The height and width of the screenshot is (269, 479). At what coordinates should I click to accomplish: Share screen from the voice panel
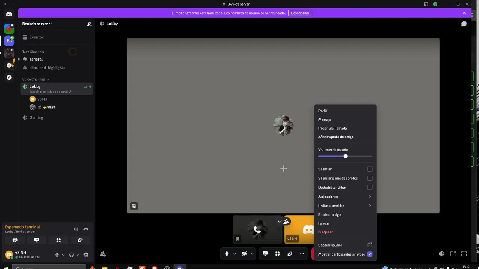click(x=37, y=240)
